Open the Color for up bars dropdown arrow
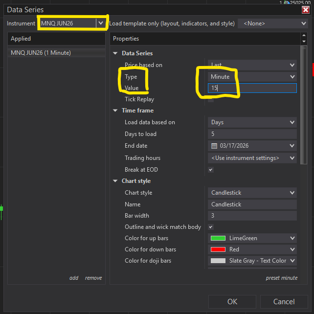Viewport: 314px width, 314px height. pyautogui.click(x=292, y=238)
